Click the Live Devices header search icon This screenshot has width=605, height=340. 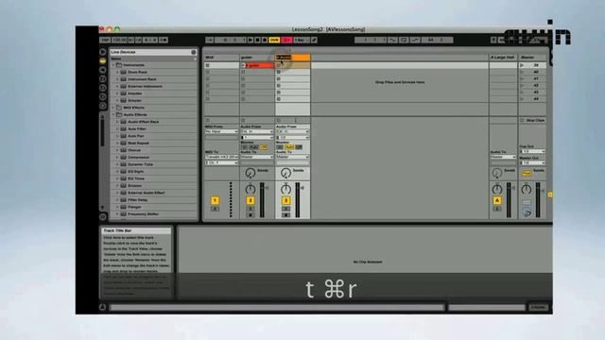[193, 52]
